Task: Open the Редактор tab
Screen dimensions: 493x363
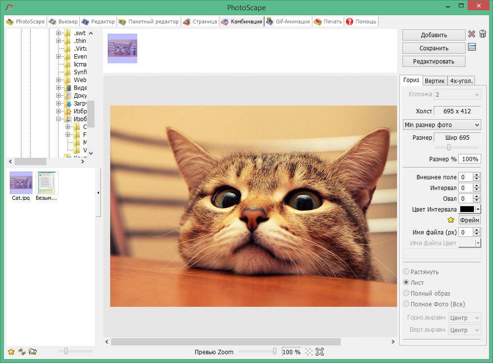Action: [x=98, y=21]
